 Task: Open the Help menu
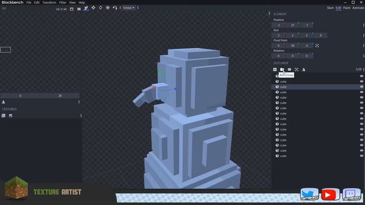82,2
